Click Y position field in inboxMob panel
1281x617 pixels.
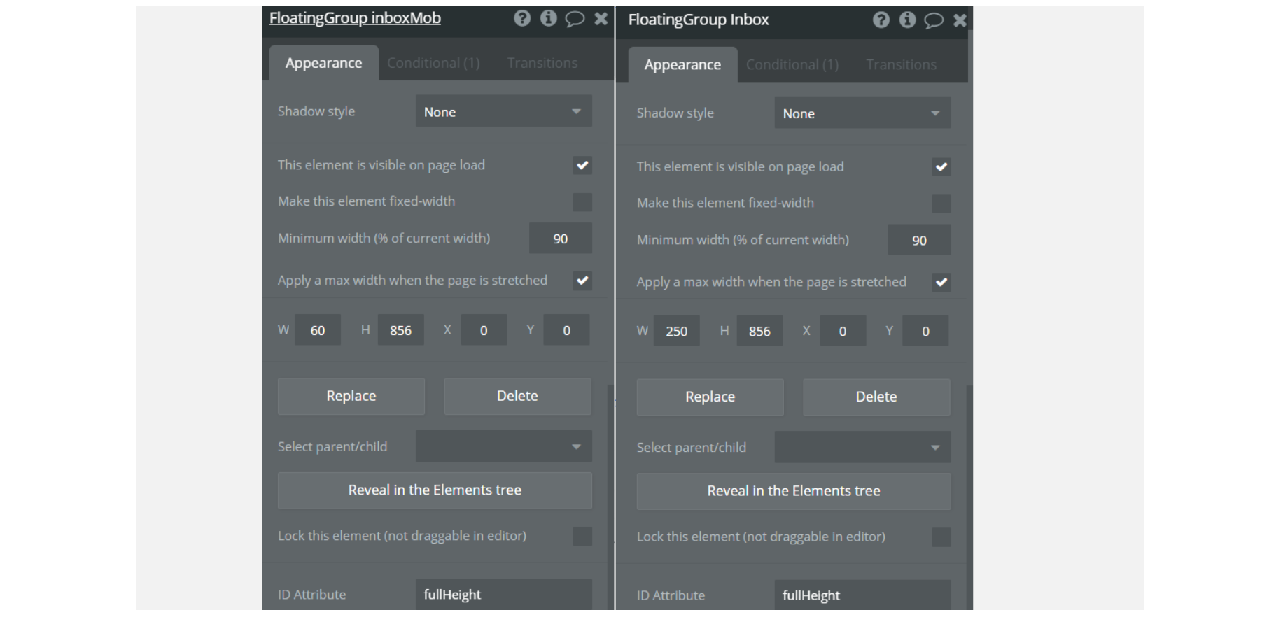click(x=567, y=330)
